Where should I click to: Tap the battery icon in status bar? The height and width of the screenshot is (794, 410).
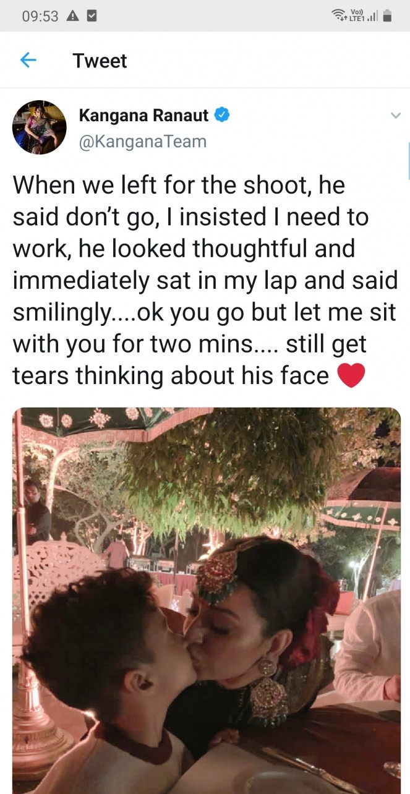[387, 17]
